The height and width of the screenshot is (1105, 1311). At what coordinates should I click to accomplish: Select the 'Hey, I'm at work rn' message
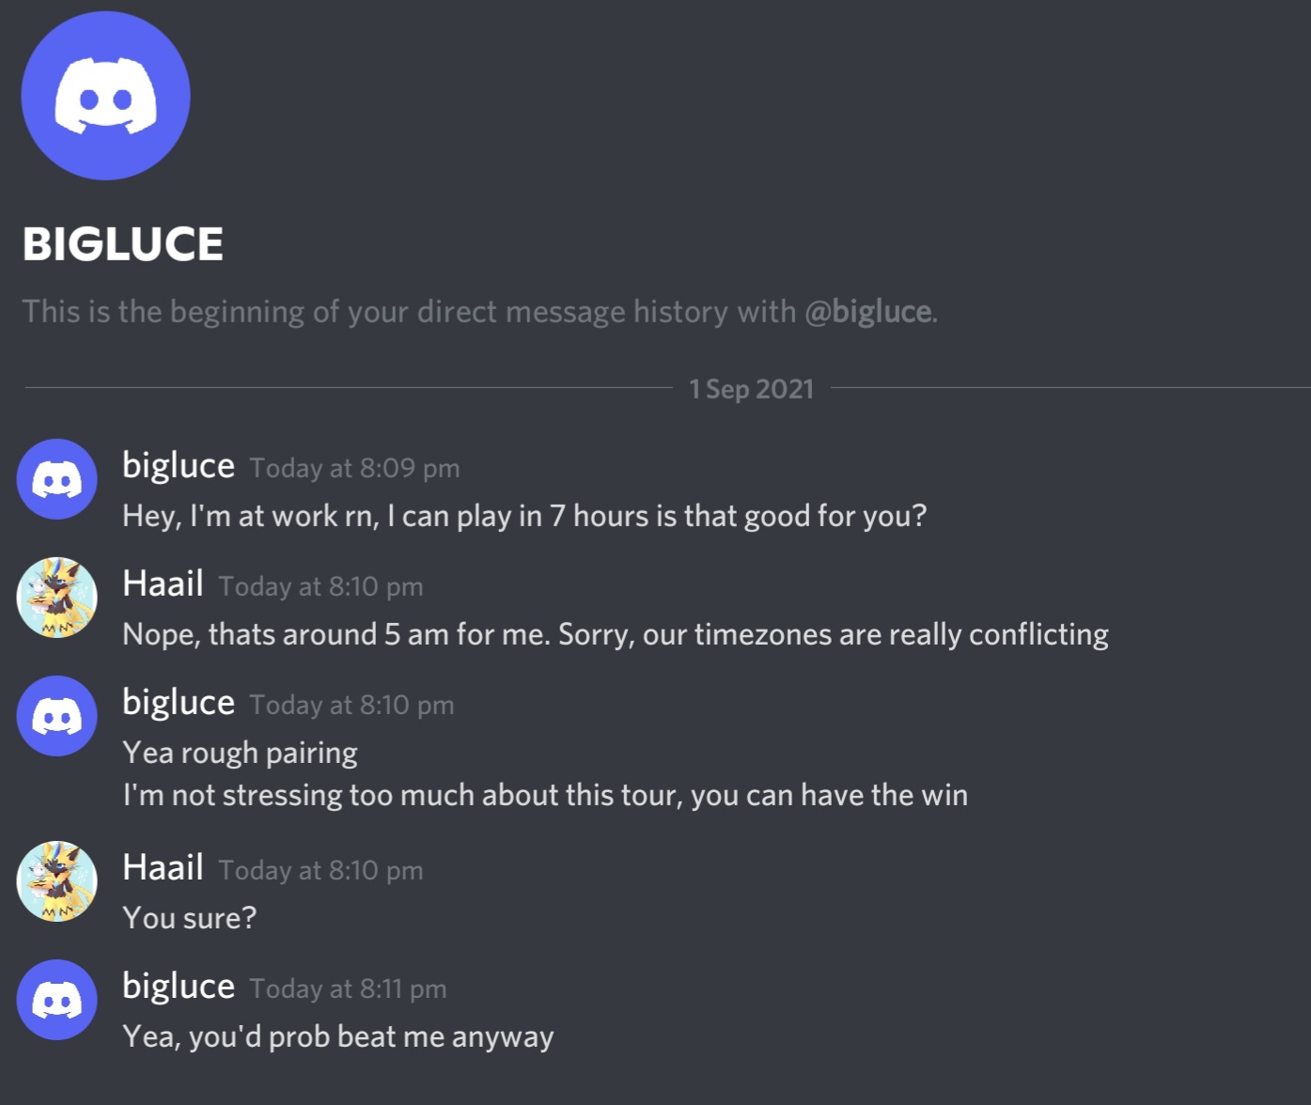click(524, 516)
